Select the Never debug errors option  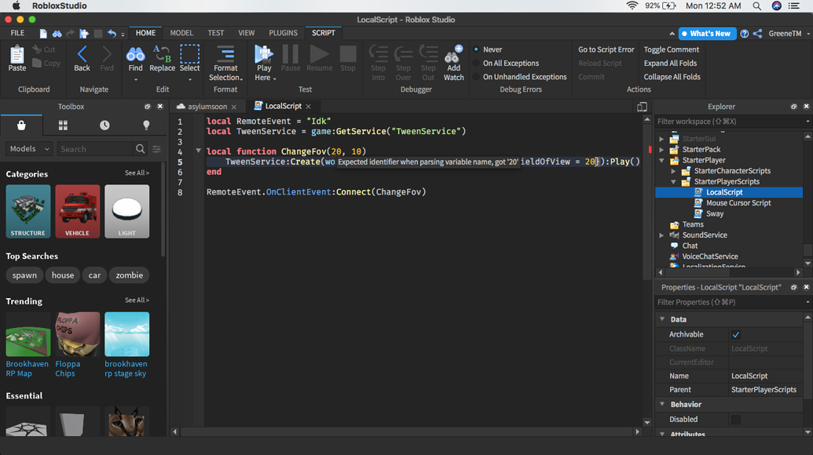(x=476, y=49)
